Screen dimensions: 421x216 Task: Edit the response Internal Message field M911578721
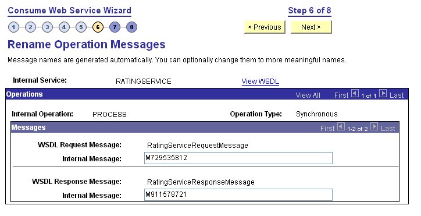click(238, 195)
